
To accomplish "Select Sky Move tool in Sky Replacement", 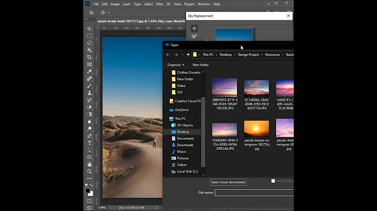I will [x=194, y=28].
